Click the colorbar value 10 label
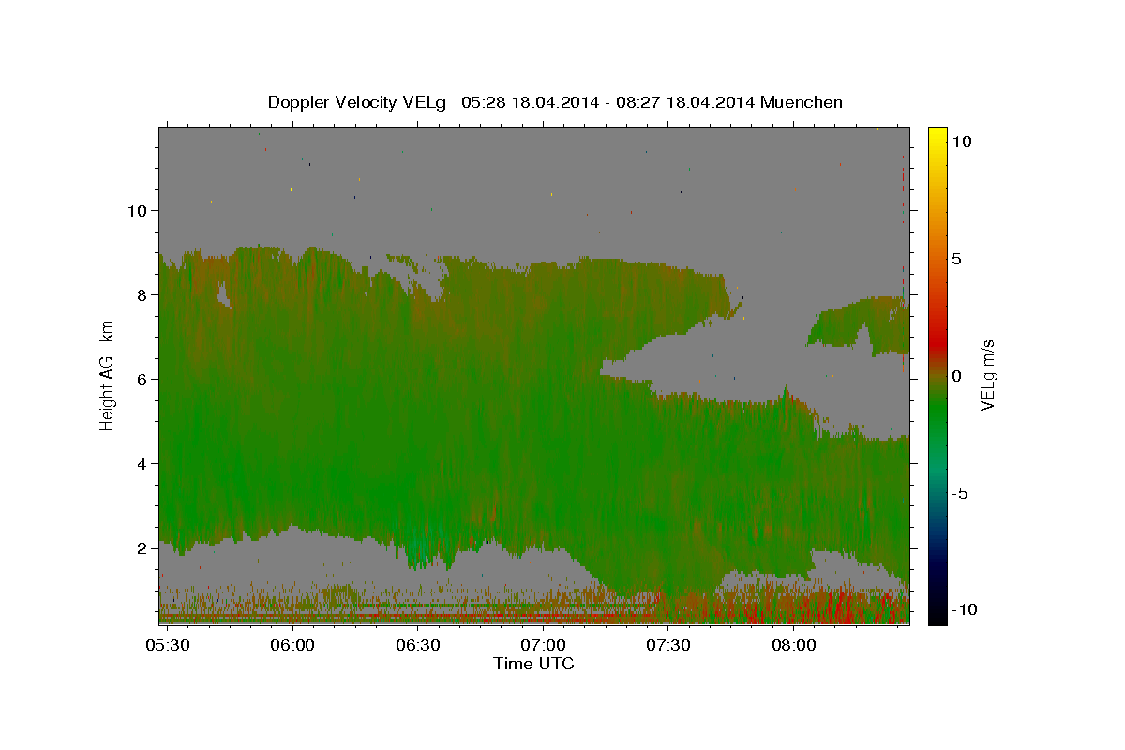Screen dimensions: 1125x750 click(x=961, y=141)
